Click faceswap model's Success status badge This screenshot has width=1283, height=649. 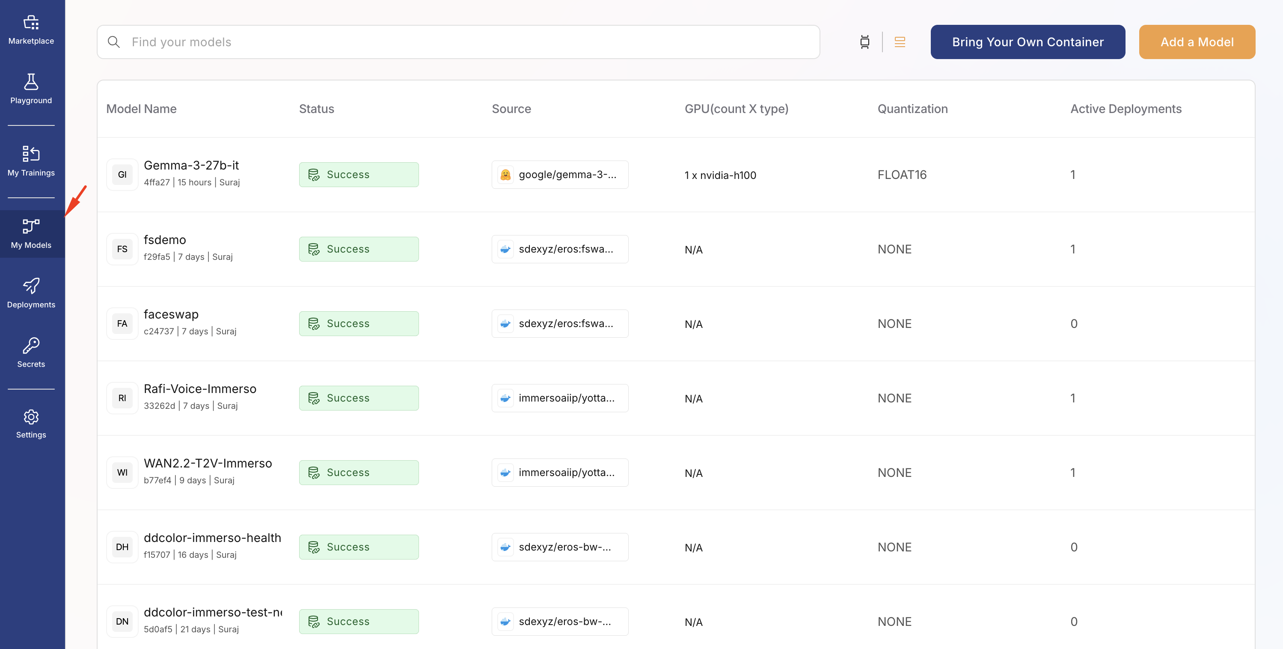(359, 324)
